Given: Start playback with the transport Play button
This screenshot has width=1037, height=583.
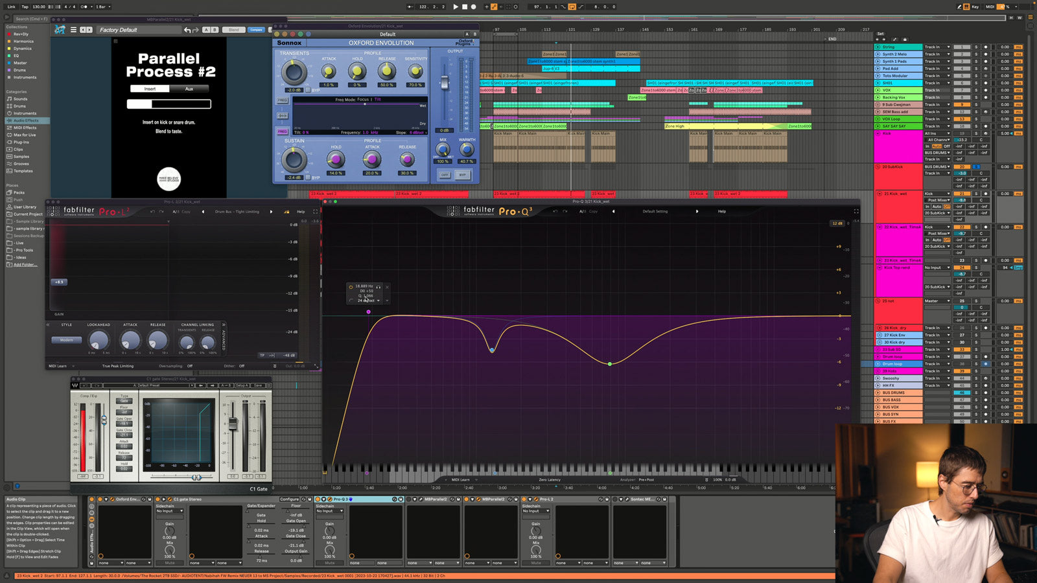Looking at the screenshot, I should coord(456,6).
